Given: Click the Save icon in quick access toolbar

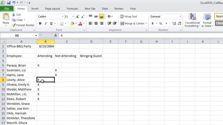Looking at the screenshot, I should click(8, 2).
